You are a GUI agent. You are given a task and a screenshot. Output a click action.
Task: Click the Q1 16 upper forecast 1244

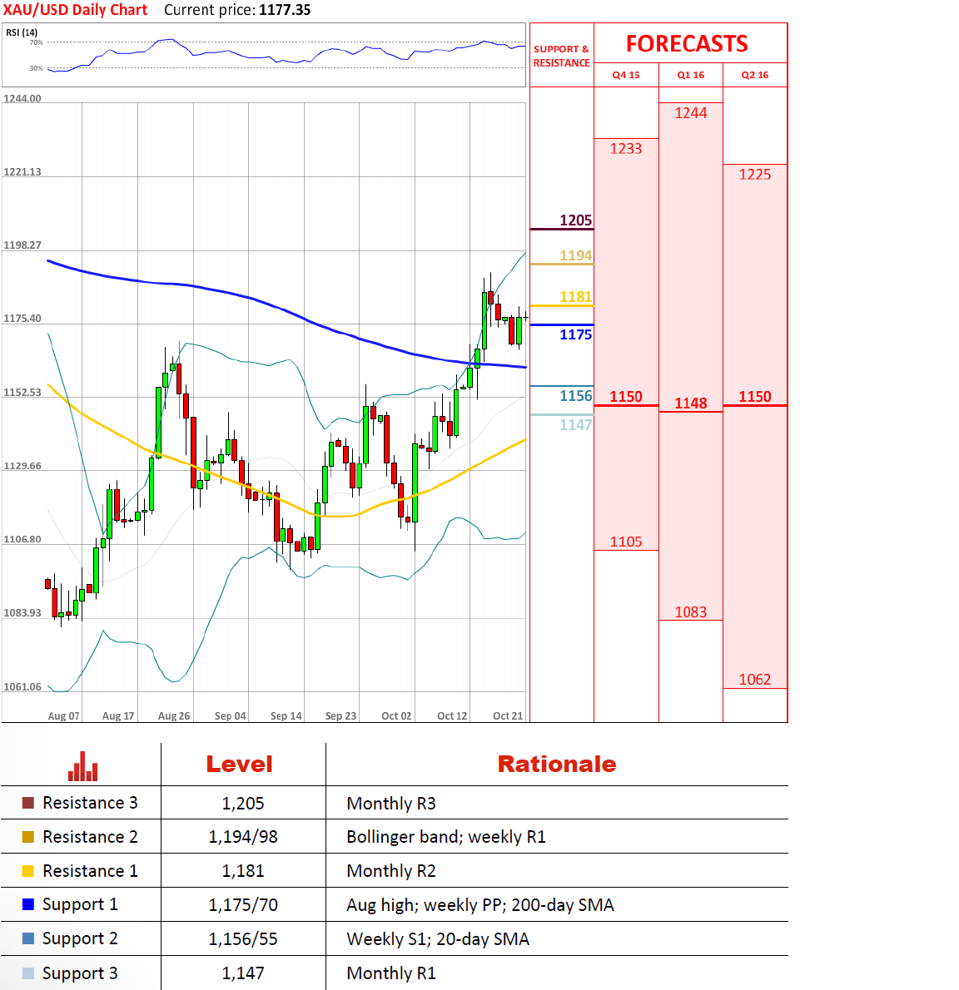click(690, 114)
